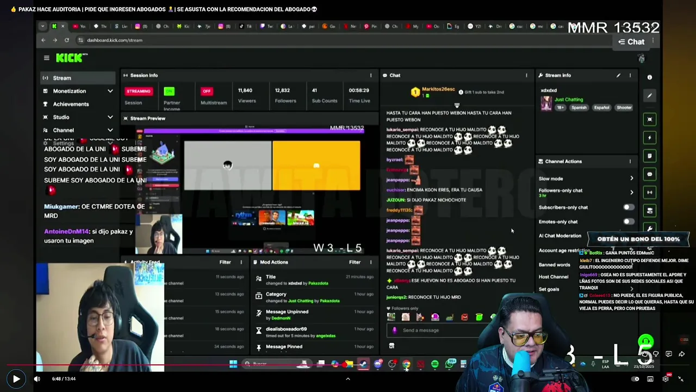Expand the Studio menu chevron
The height and width of the screenshot is (392, 696).
(x=110, y=117)
